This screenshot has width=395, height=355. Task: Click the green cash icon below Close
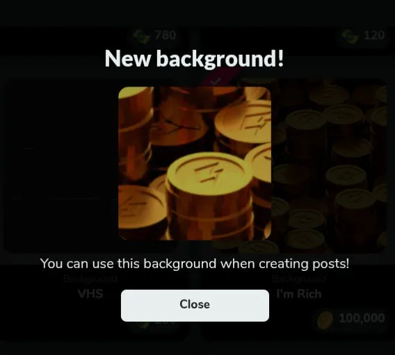coord(144,325)
